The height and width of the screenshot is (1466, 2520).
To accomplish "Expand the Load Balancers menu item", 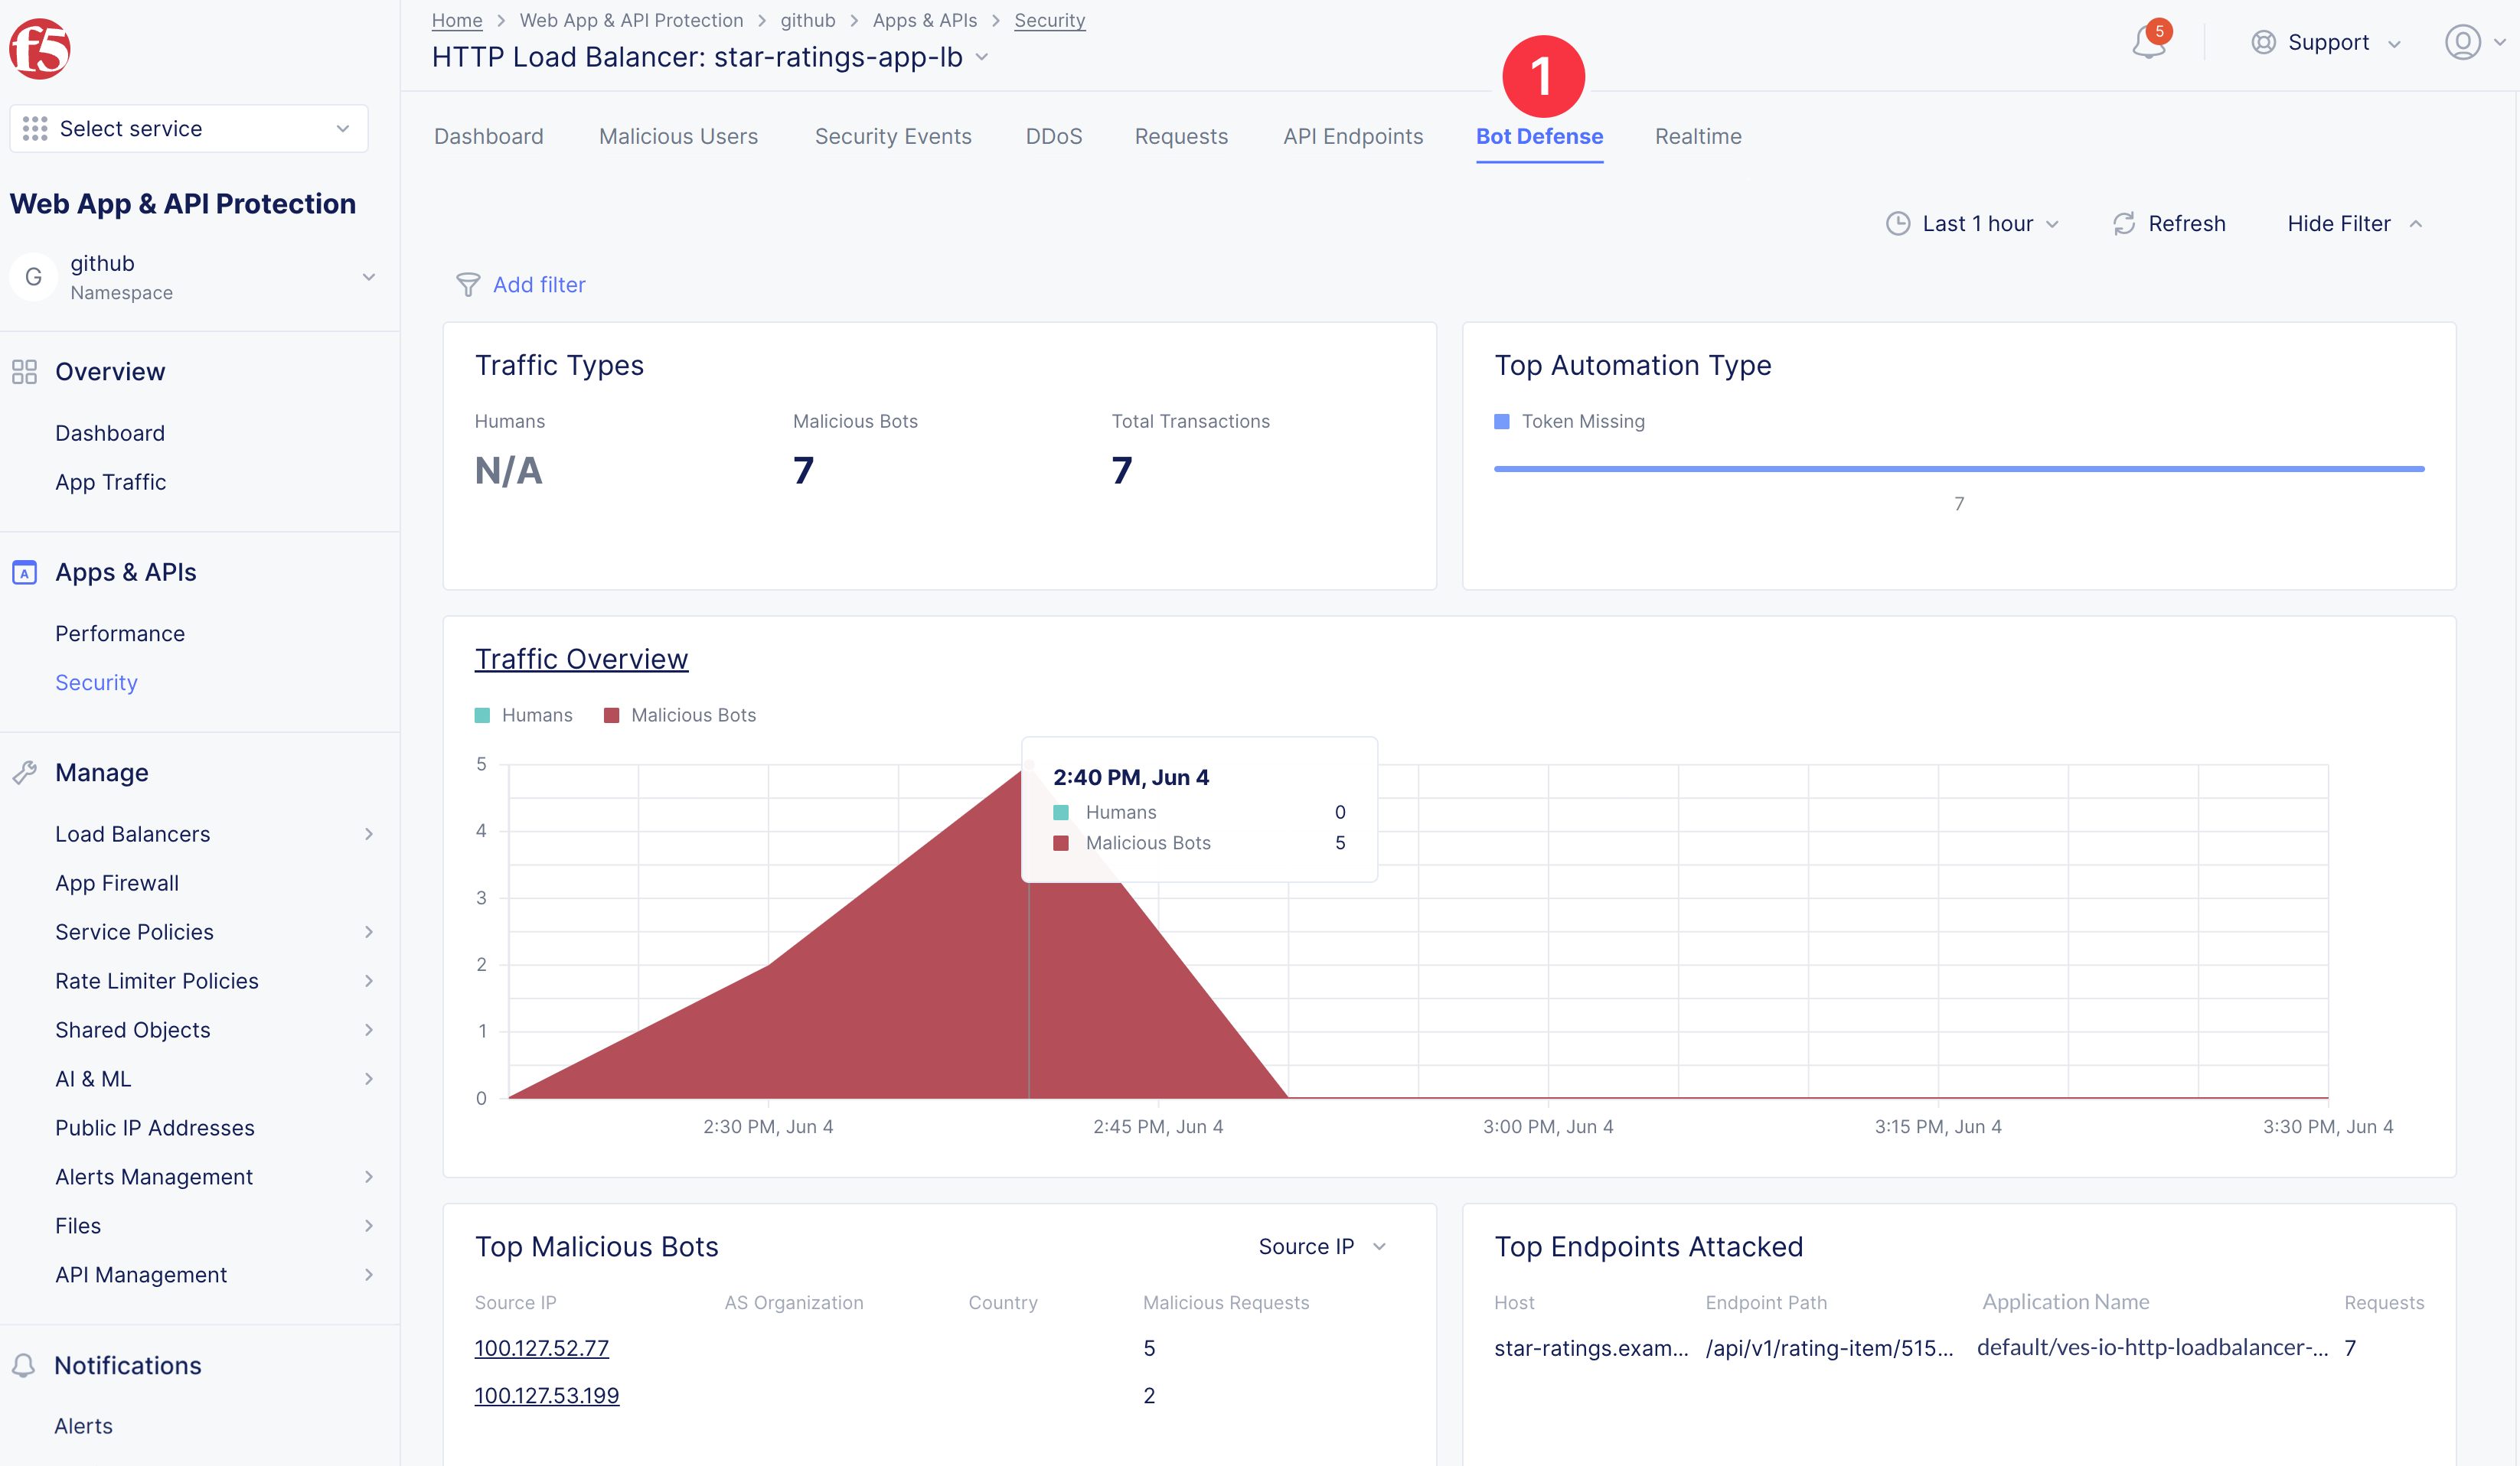I will pyautogui.click(x=368, y=832).
